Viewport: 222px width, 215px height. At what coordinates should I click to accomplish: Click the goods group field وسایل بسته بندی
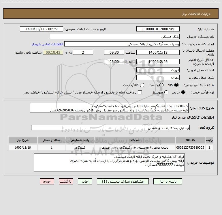[x=110, y=128]
